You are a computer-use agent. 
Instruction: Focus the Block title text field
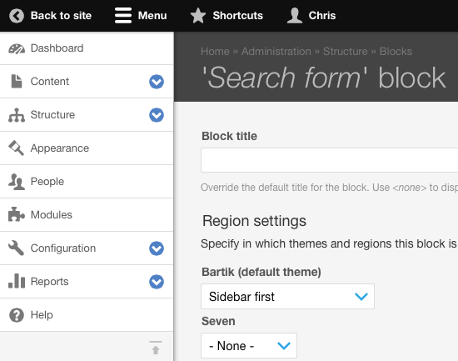(x=330, y=160)
